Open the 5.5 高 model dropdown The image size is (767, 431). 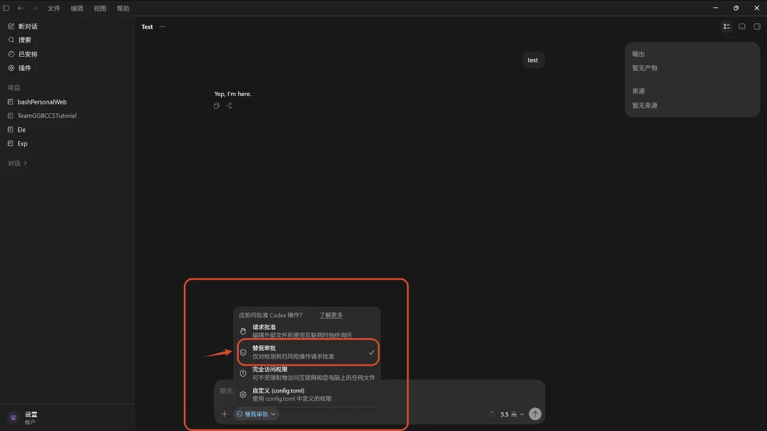point(513,415)
